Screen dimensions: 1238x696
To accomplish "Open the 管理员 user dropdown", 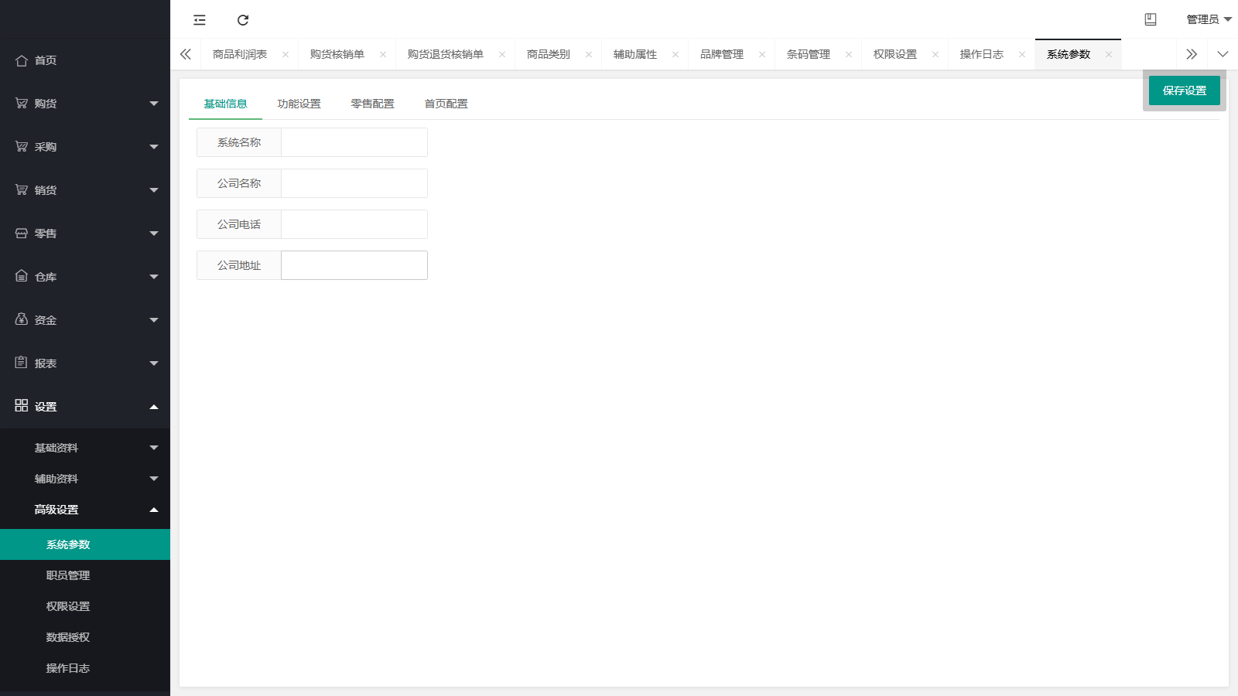I will point(1209,19).
